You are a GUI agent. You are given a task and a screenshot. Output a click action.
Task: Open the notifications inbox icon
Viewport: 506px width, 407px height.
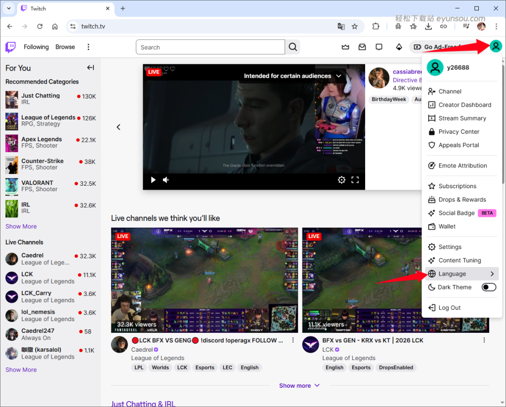tap(362, 47)
